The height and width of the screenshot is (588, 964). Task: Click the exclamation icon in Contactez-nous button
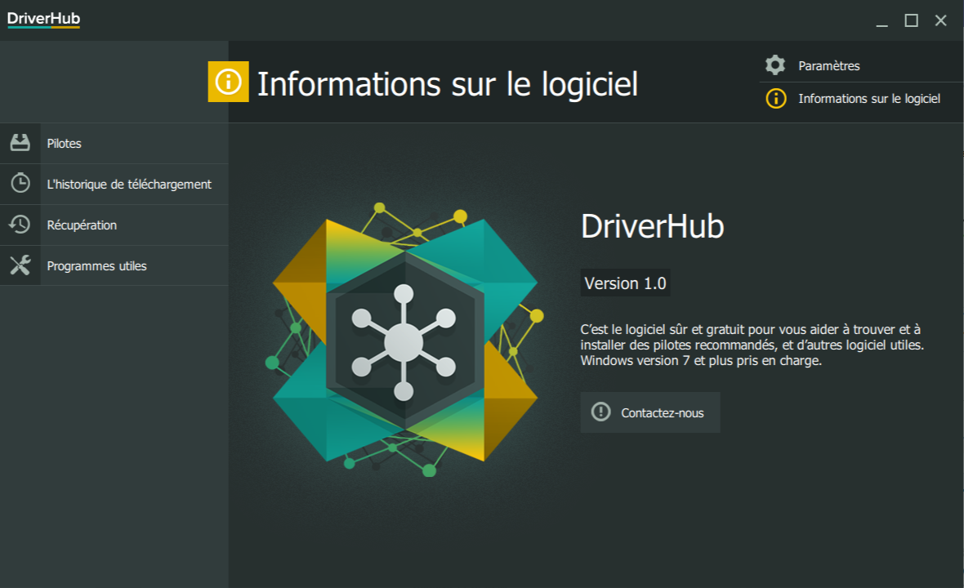600,412
